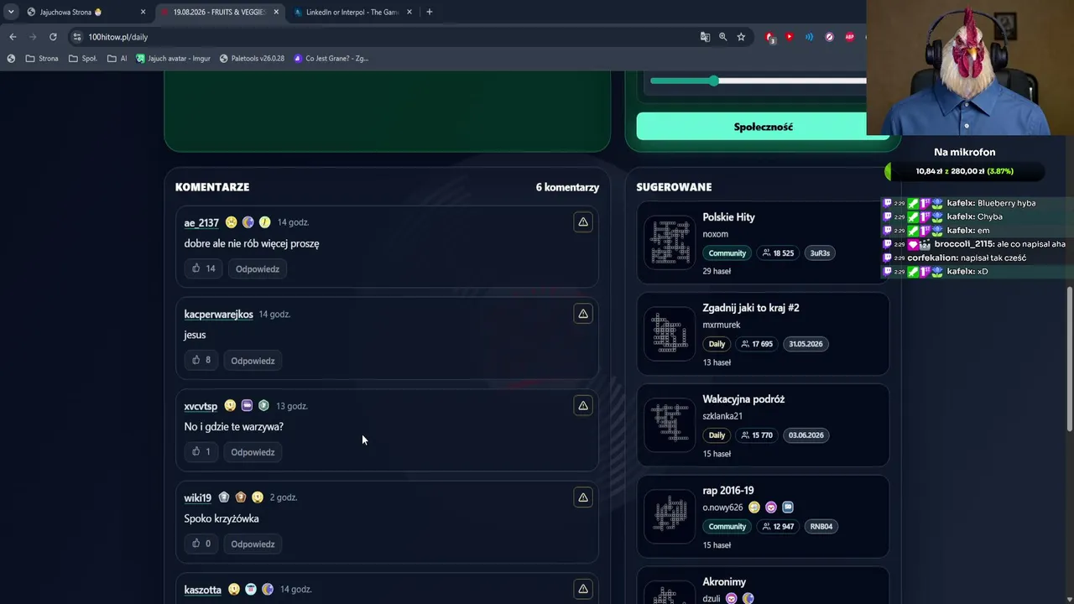Image resolution: width=1074 pixels, height=604 pixels.
Task: Click the red YouTube extension icon in the toolbar
Action: [789, 37]
